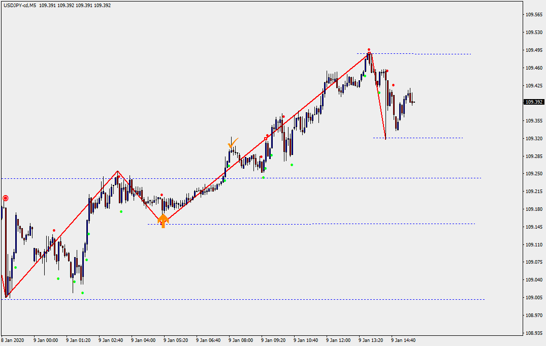Image resolution: width=546 pixels, height=346 pixels.
Task: Click the last candlestick on the chart
Action: point(413,102)
